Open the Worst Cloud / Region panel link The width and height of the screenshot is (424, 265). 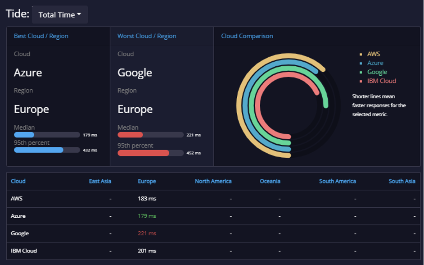[147, 36]
